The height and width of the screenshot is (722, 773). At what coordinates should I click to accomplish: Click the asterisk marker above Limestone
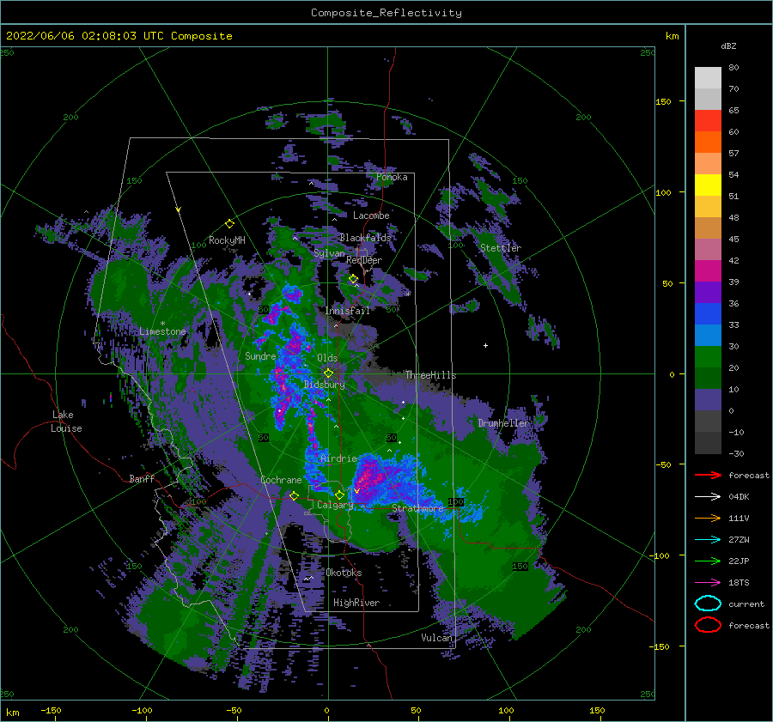[x=162, y=324]
